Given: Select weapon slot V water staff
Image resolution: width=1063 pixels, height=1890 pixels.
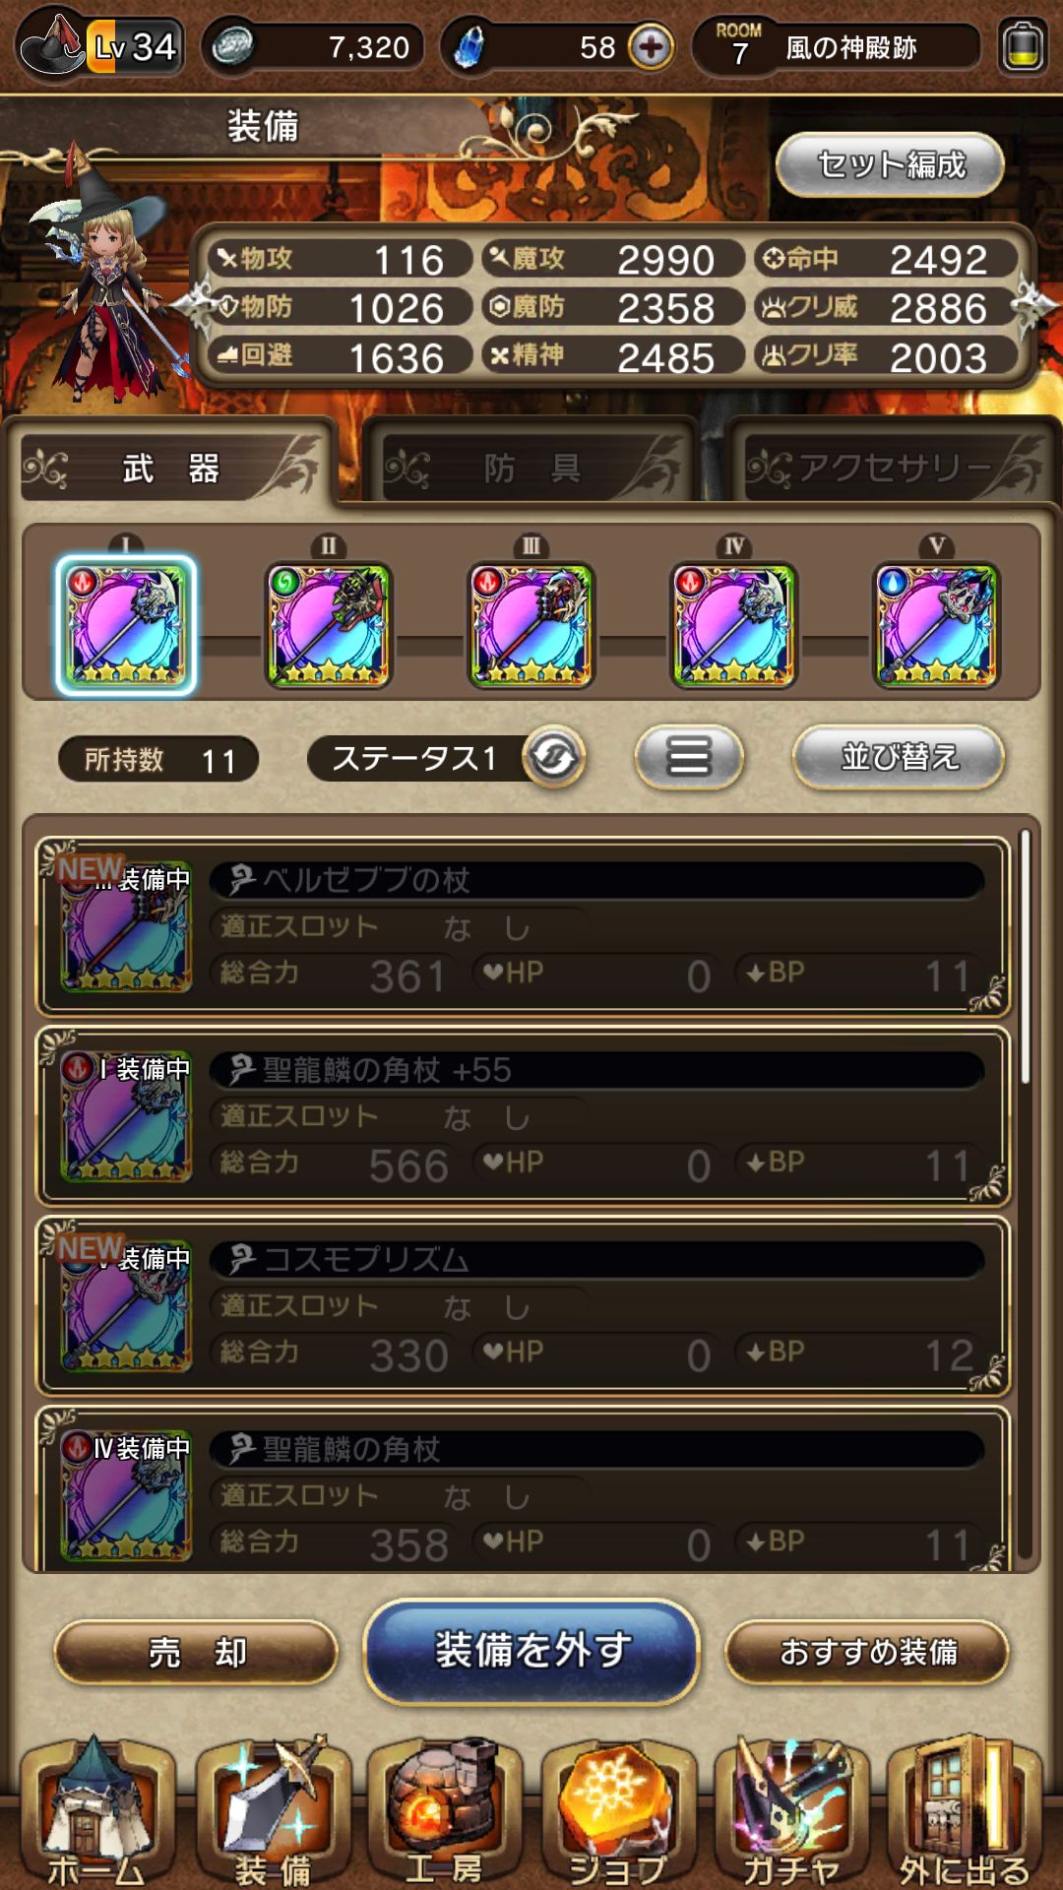Looking at the screenshot, I should click(936, 625).
